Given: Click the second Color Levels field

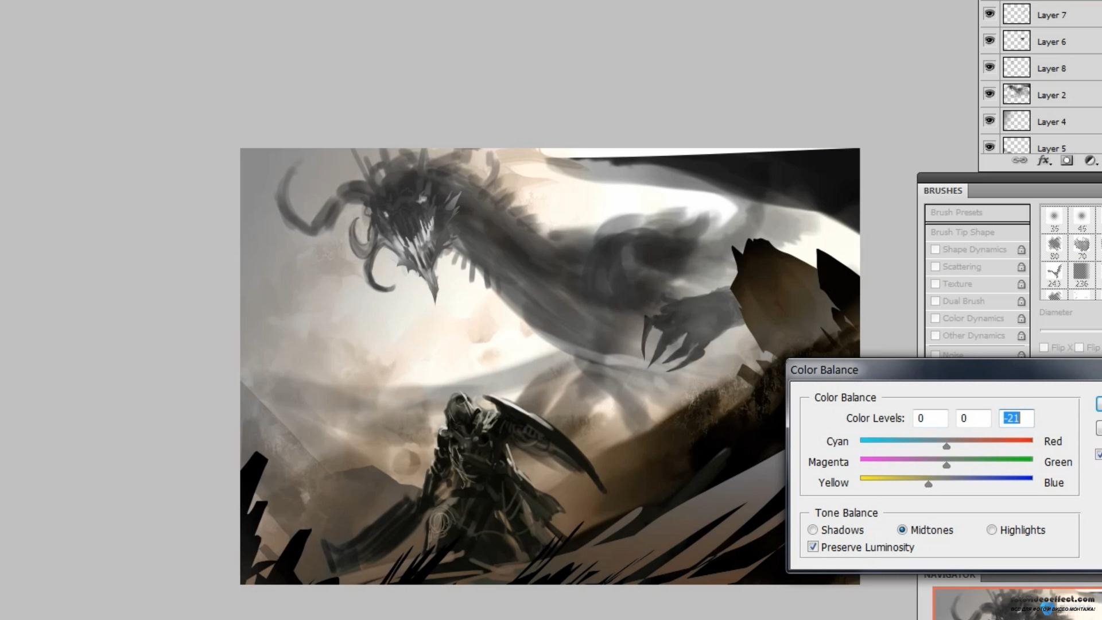Looking at the screenshot, I should 973,418.
